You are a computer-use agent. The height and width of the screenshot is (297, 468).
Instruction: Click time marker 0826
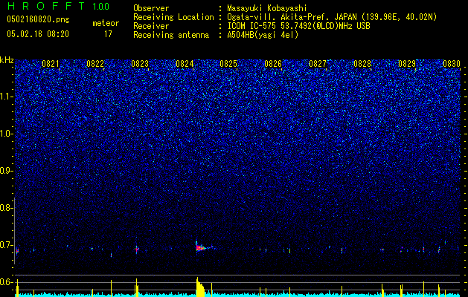coord(273,64)
